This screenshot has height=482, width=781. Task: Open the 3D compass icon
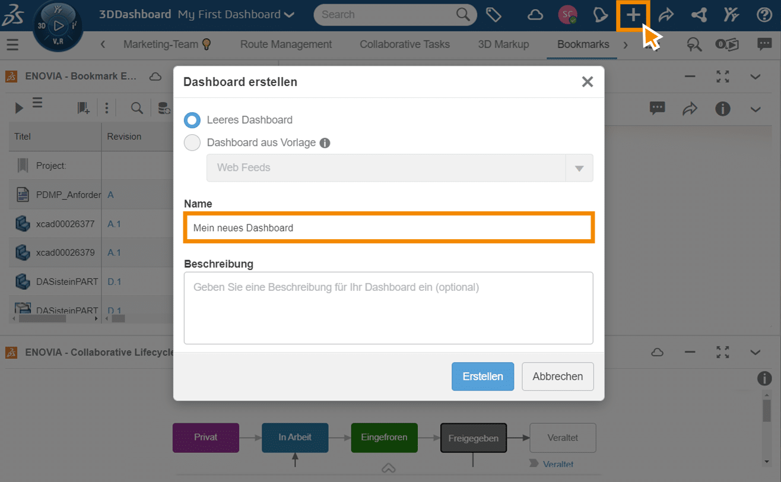pos(58,26)
